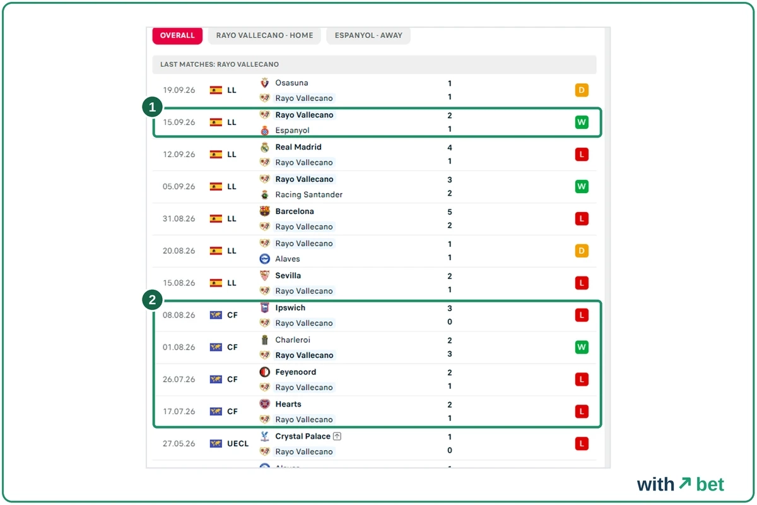
Task: Click the LL label on 15.08.26 row
Action: pos(232,283)
